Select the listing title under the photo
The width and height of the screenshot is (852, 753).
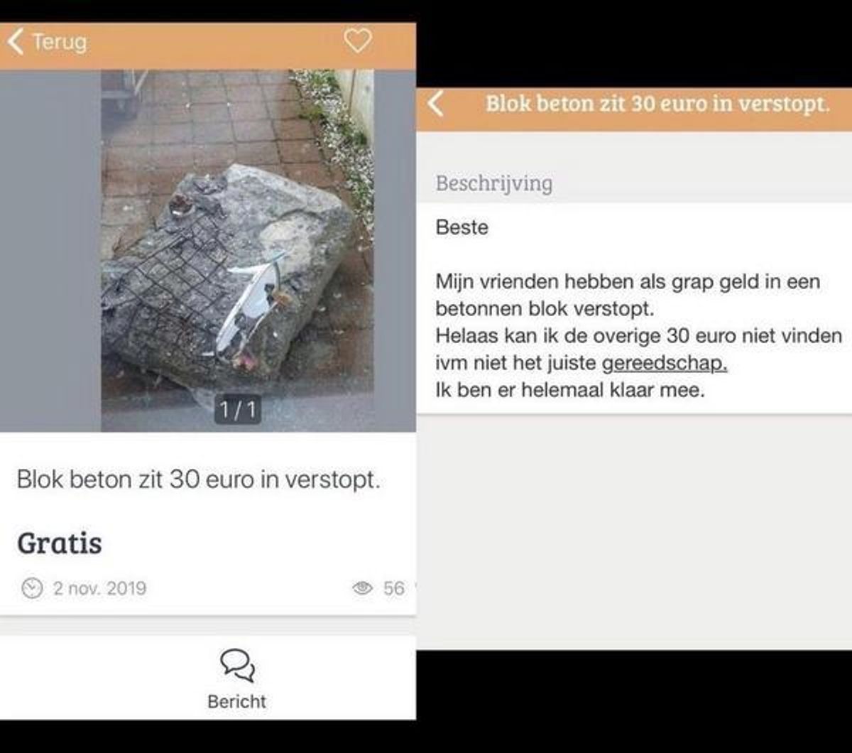tap(199, 479)
